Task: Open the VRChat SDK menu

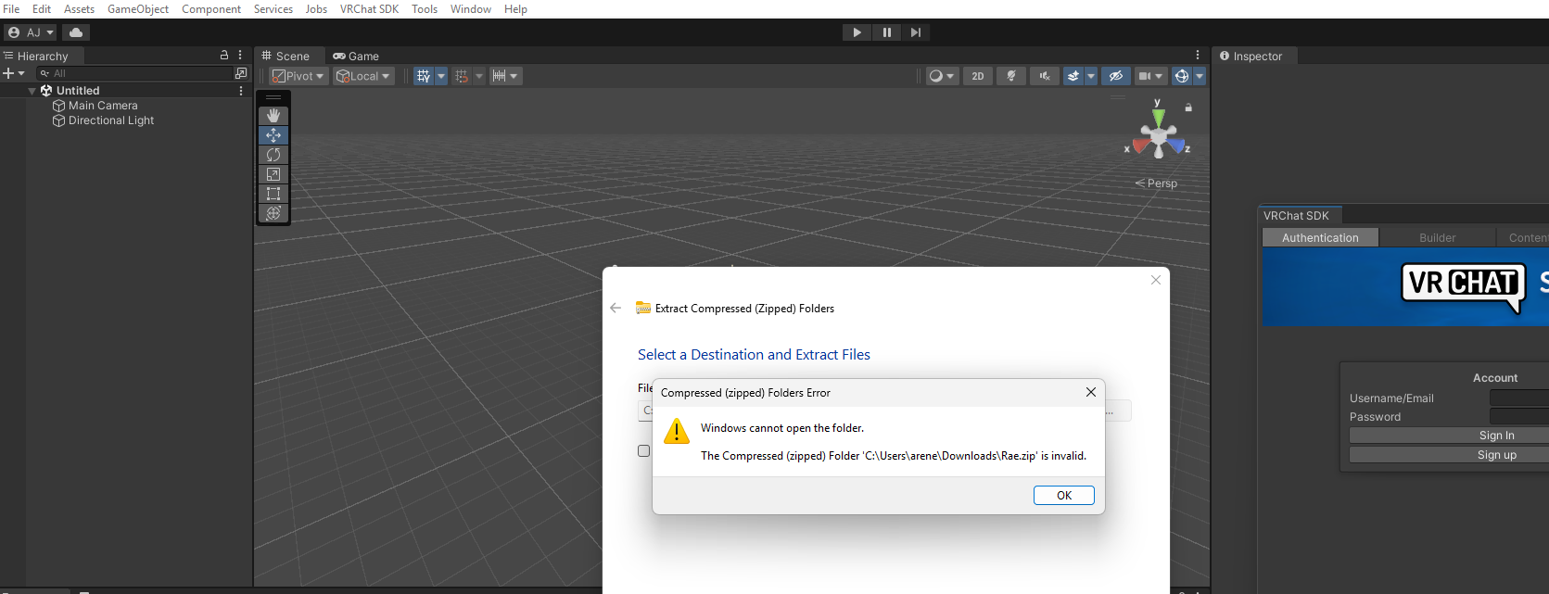Action: (x=369, y=9)
